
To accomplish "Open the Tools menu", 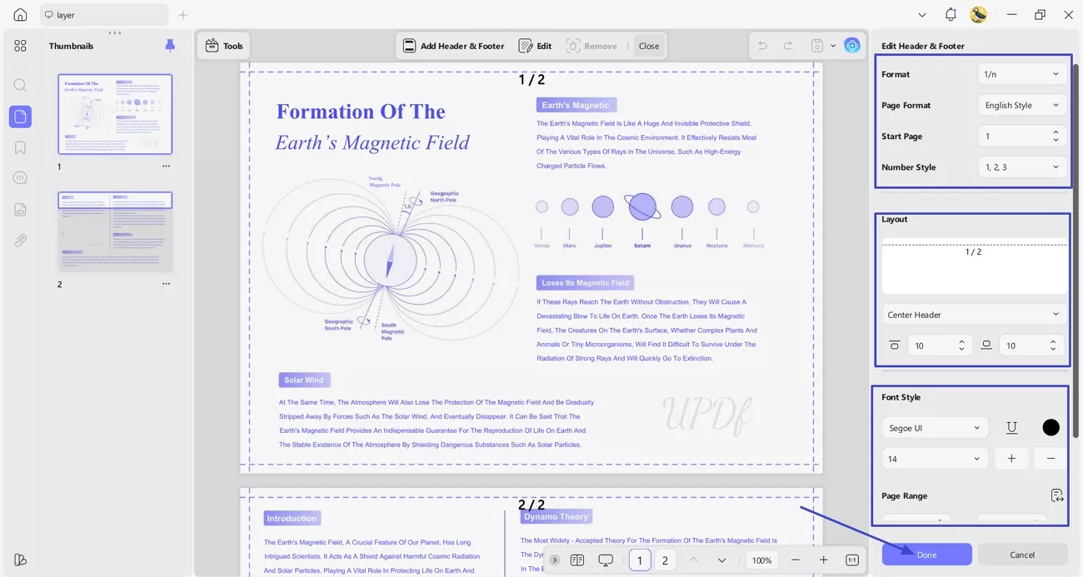I will click(x=224, y=46).
